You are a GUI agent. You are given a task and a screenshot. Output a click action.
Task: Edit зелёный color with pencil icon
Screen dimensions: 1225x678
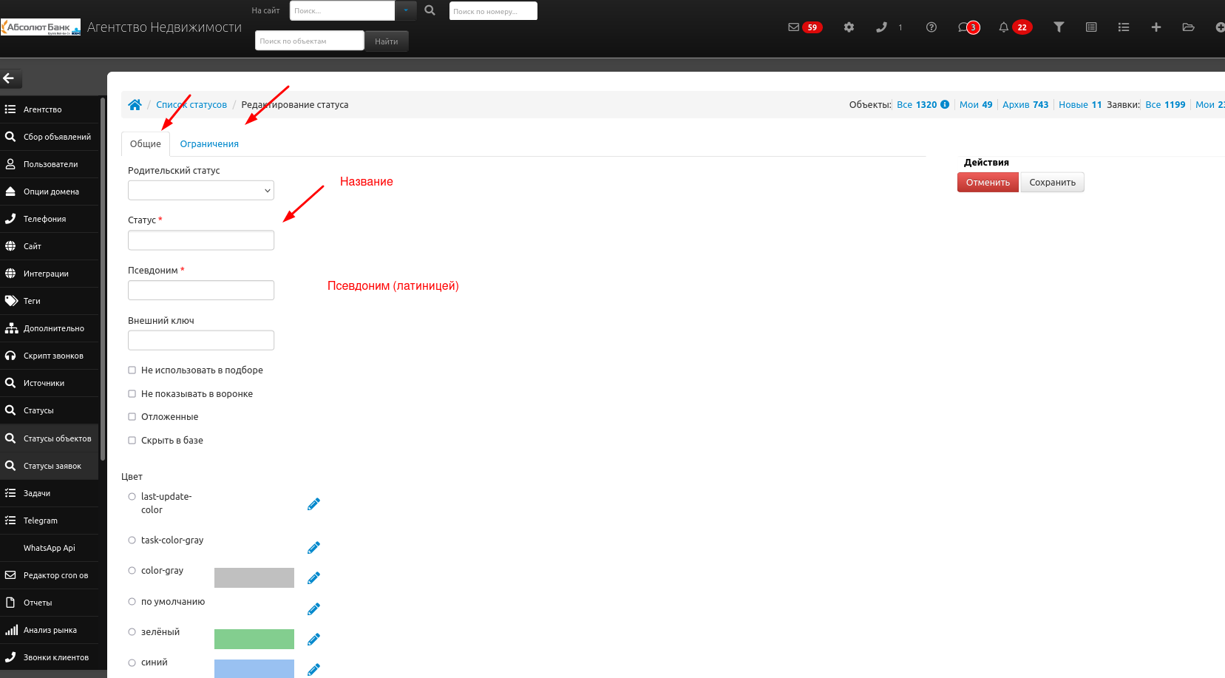313,640
